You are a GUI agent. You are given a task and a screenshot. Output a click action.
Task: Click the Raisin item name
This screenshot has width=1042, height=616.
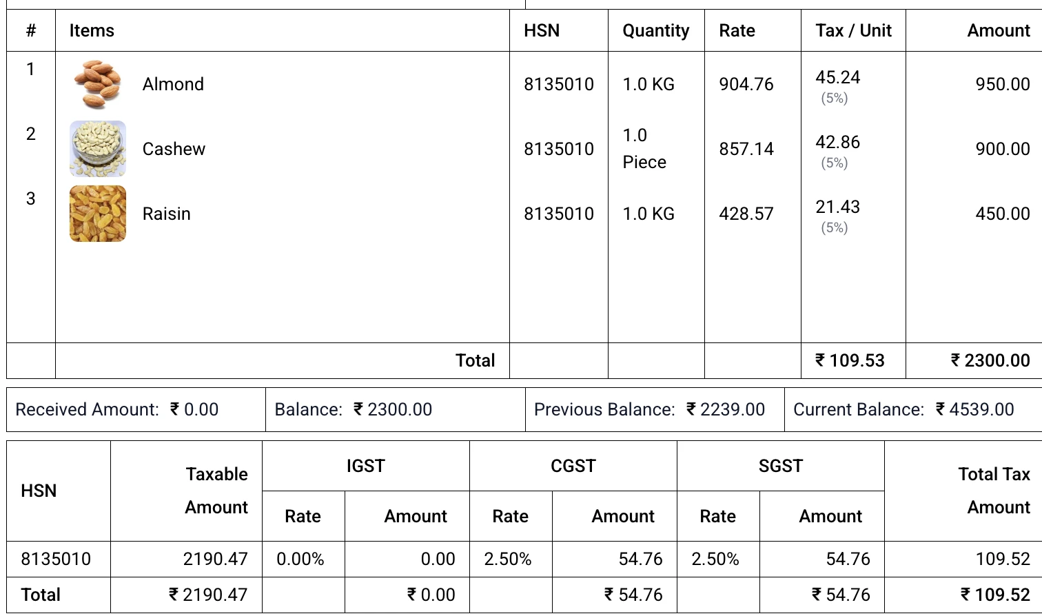[x=166, y=214]
